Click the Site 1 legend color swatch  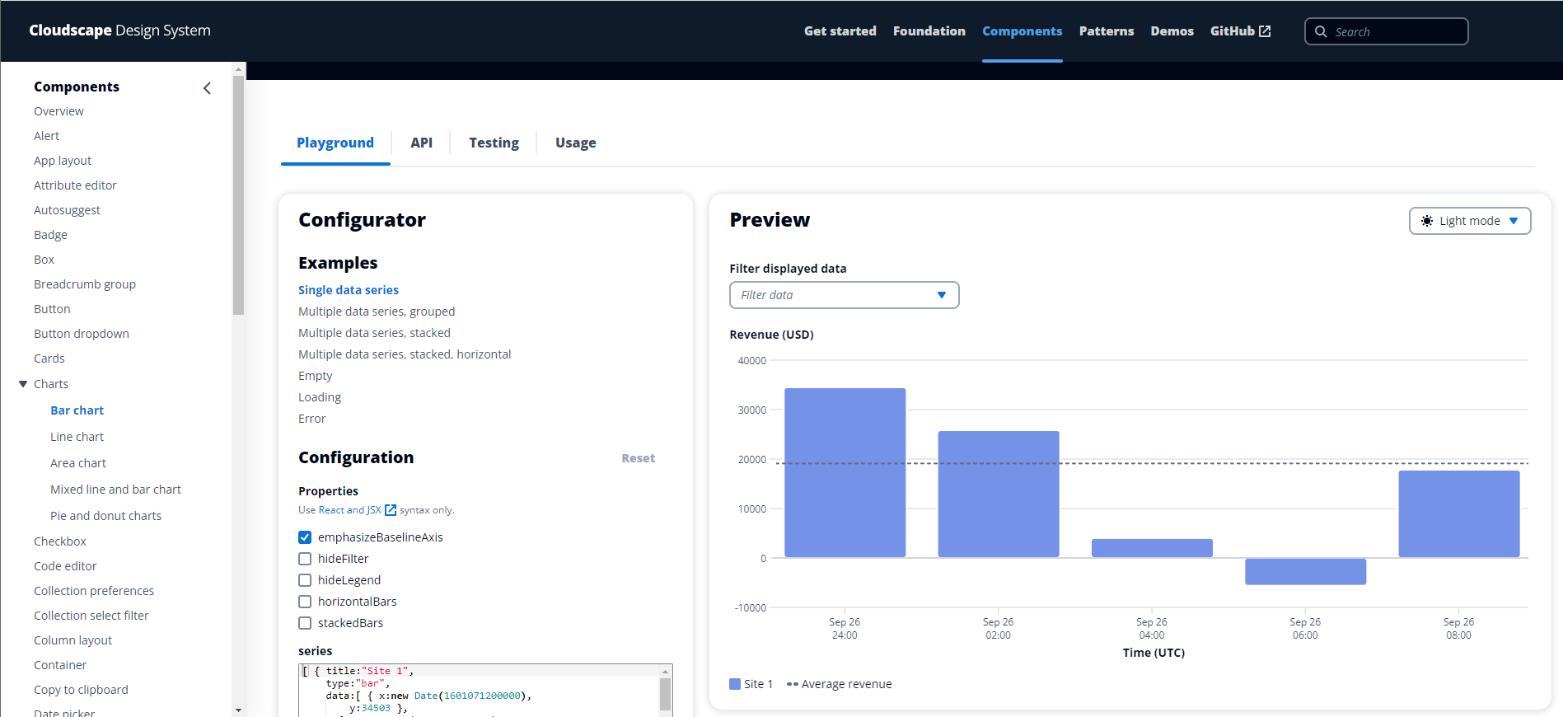pyautogui.click(x=735, y=684)
